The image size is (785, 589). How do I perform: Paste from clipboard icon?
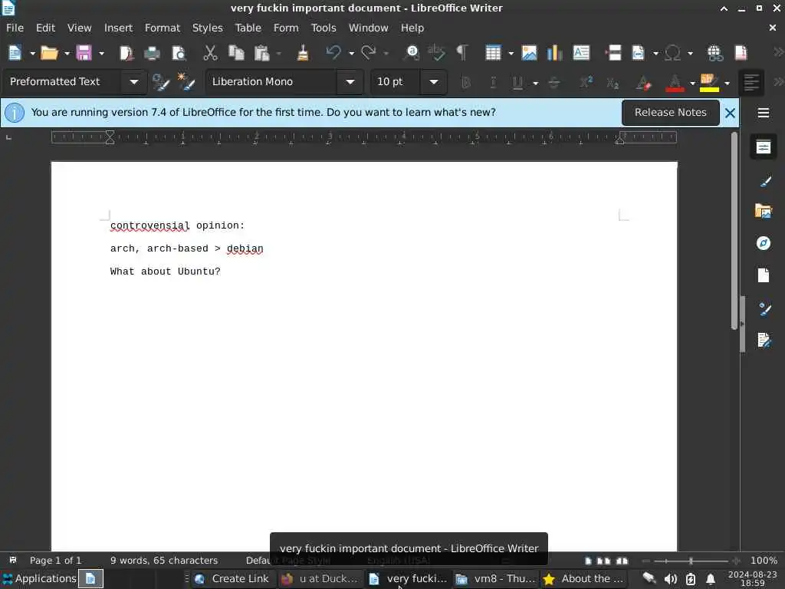tap(261, 53)
